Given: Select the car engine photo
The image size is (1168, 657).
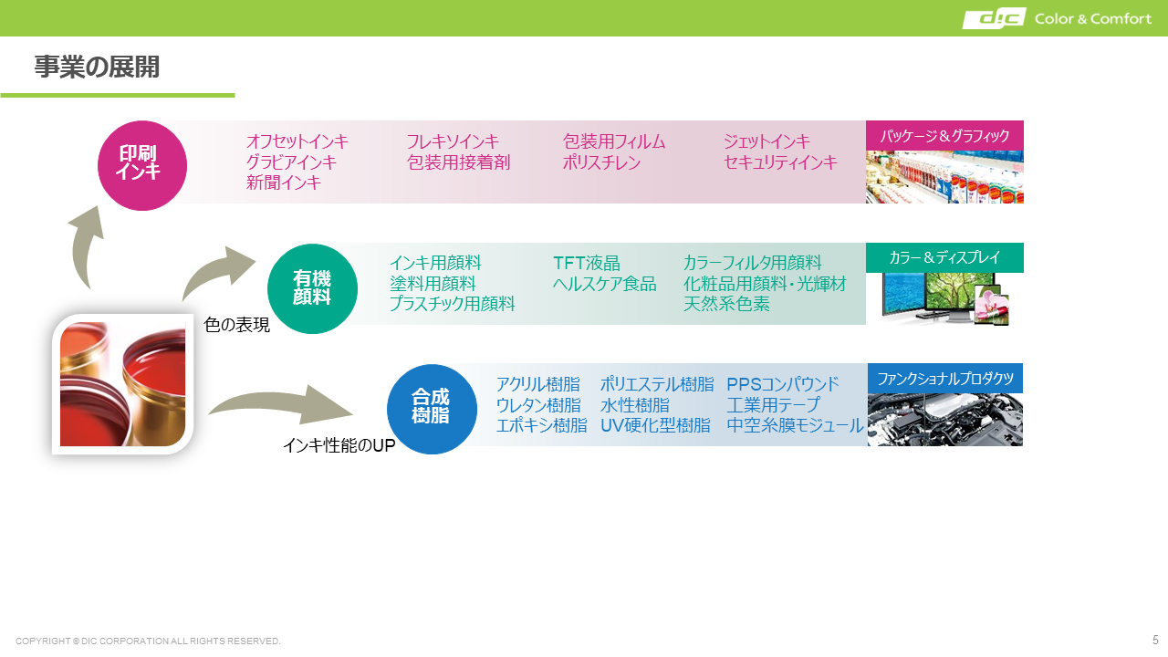Looking at the screenshot, I should (x=944, y=420).
